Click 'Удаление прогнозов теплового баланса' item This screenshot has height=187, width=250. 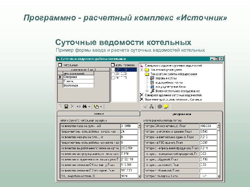point(173,99)
